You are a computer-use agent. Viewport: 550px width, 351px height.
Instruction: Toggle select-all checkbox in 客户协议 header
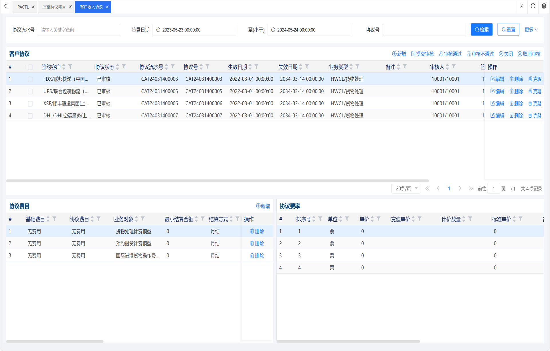(30, 67)
